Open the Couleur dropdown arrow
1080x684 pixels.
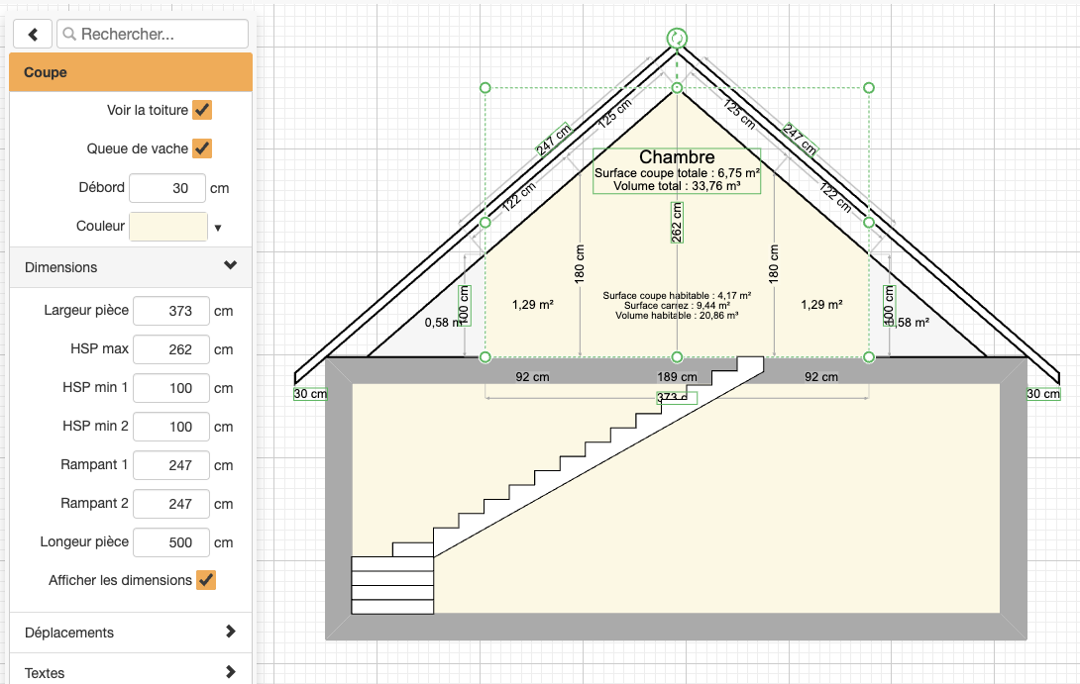(x=218, y=228)
